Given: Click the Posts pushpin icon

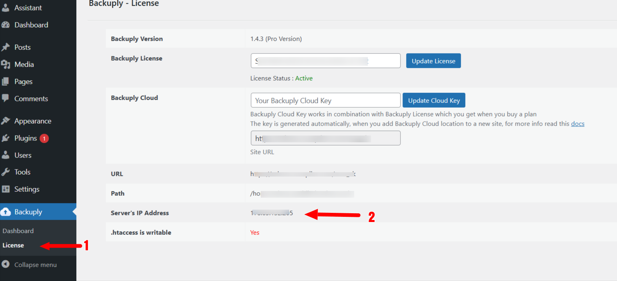Looking at the screenshot, I should [x=6, y=47].
